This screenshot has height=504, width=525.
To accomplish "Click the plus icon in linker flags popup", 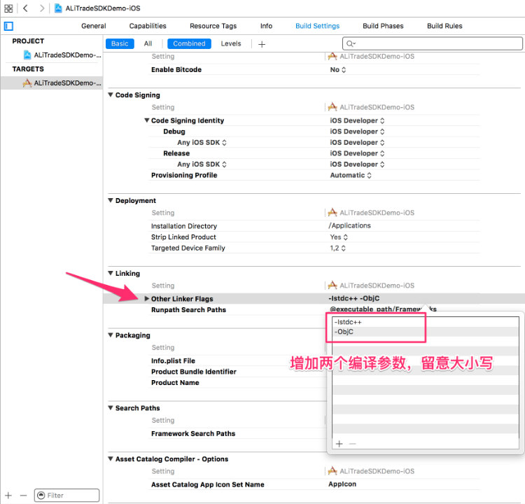I will tap(339, 444).
